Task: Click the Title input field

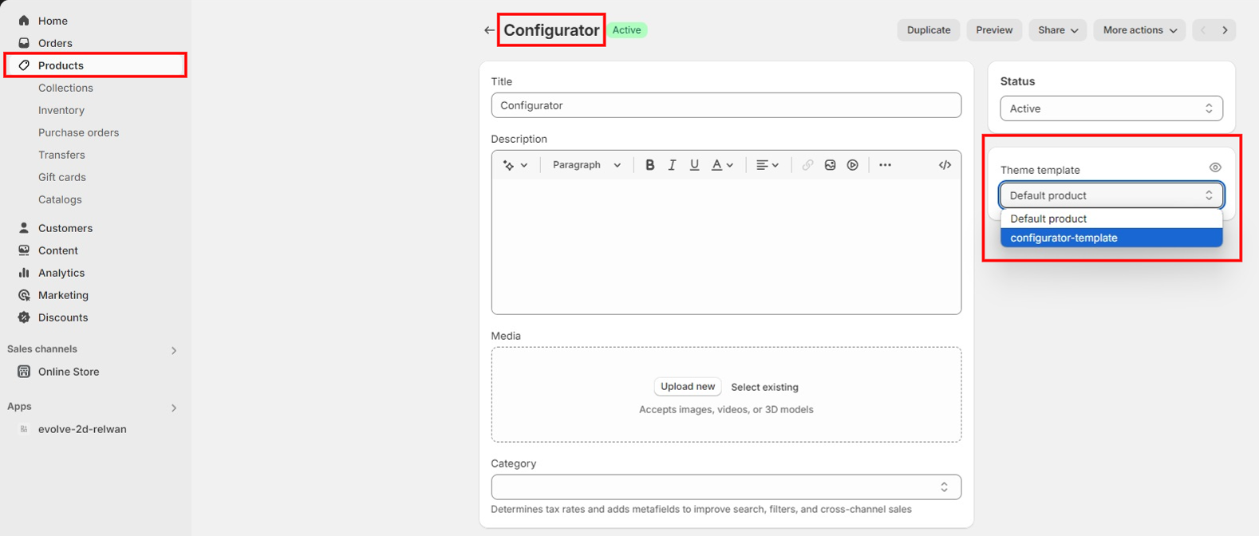Action: (725, 105)
